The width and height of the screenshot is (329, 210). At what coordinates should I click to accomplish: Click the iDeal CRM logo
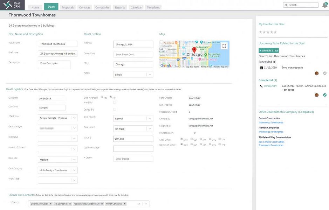pos(12,5)
